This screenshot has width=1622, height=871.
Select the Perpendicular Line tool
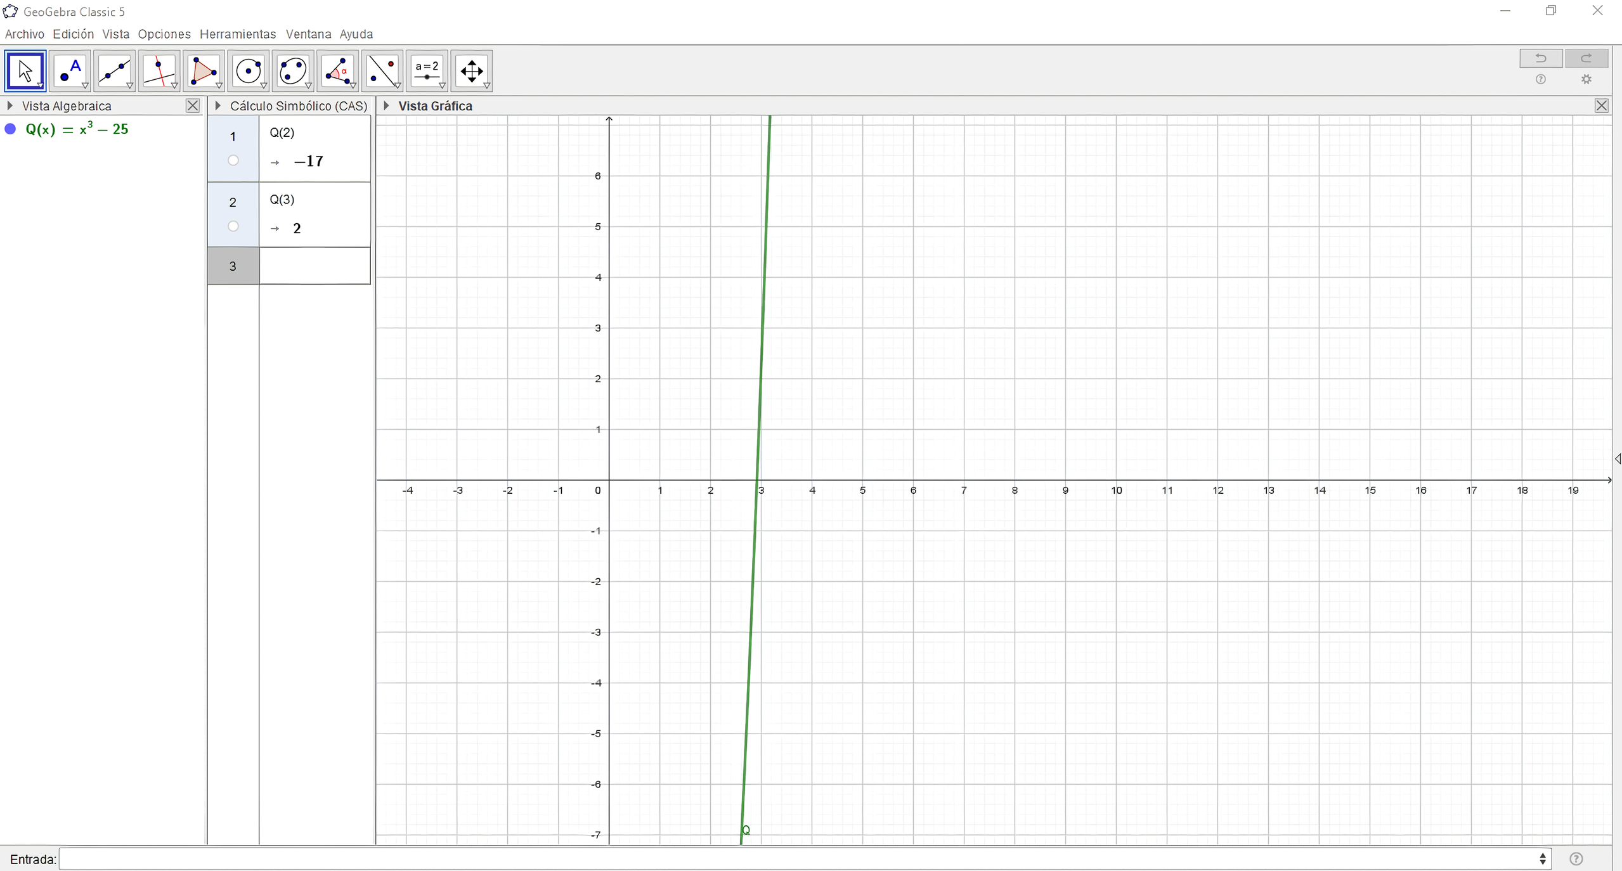coord(159,70)
